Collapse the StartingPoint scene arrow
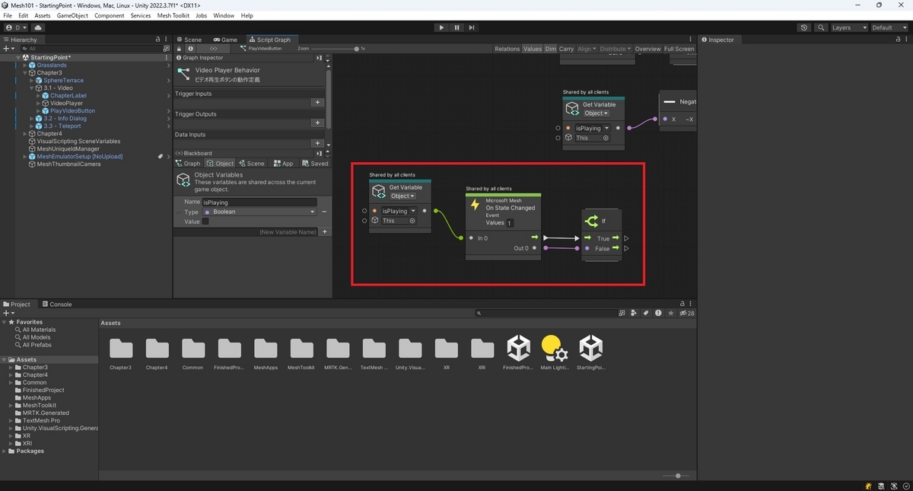Screen dimensions: 913x491 [17, 58]
